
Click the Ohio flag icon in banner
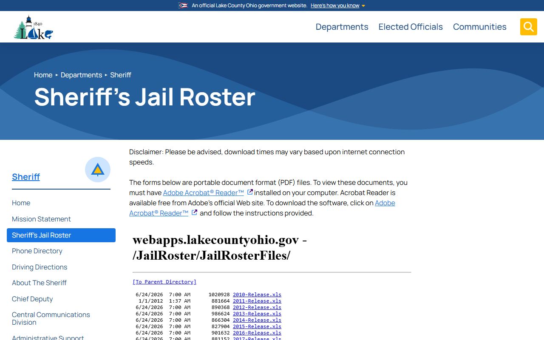(183, 6)
